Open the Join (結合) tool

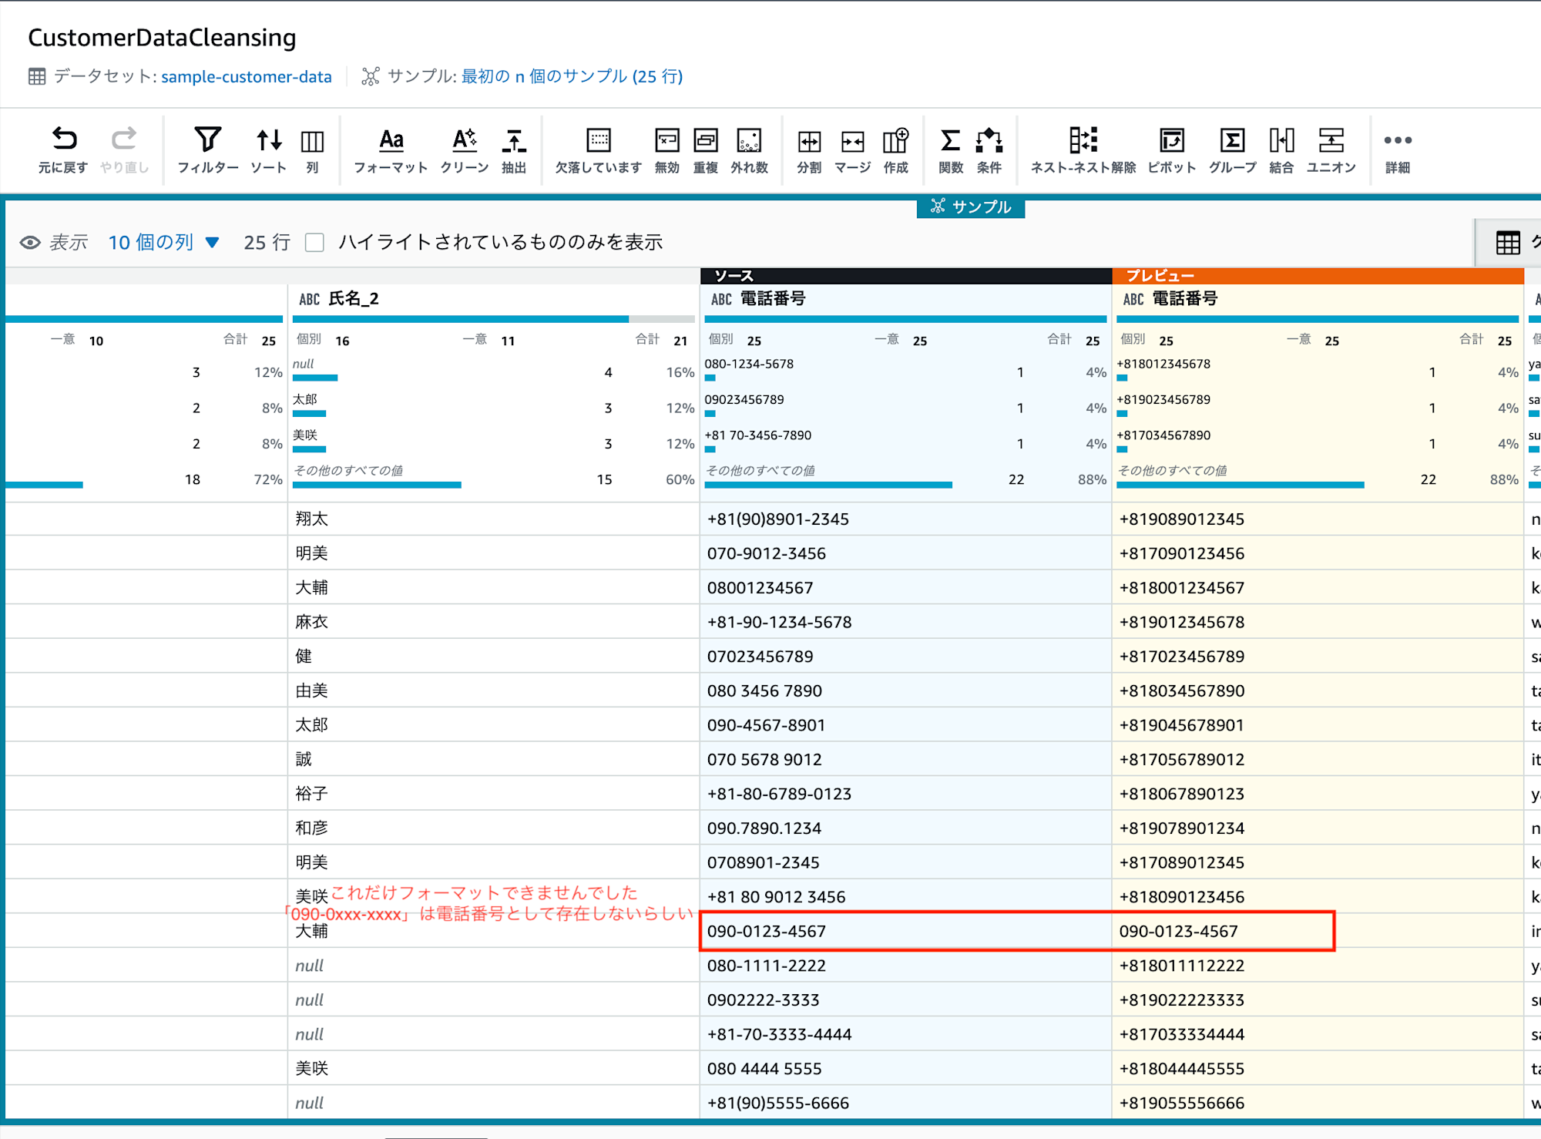[x=1281, y=150]
